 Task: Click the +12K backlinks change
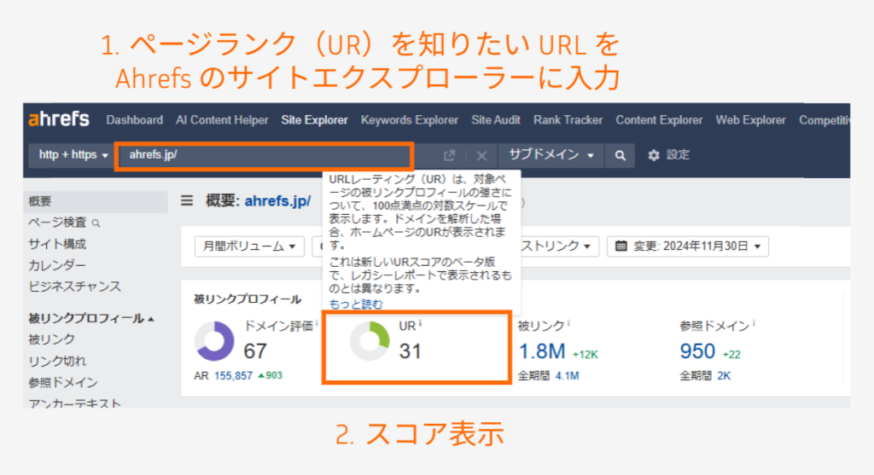click(586, 355)
